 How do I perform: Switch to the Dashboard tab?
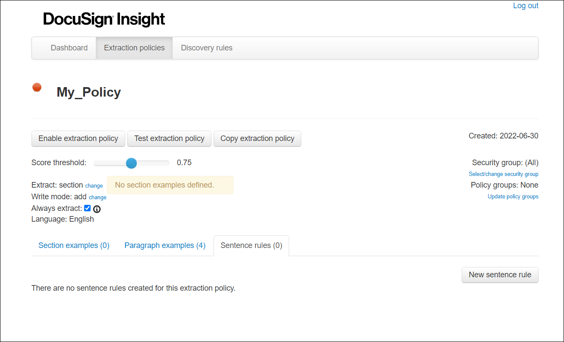tap(69, 48)
